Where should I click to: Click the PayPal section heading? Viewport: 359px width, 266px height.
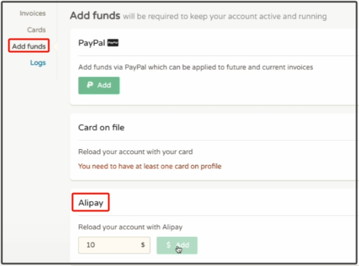[x=91, y=43]
